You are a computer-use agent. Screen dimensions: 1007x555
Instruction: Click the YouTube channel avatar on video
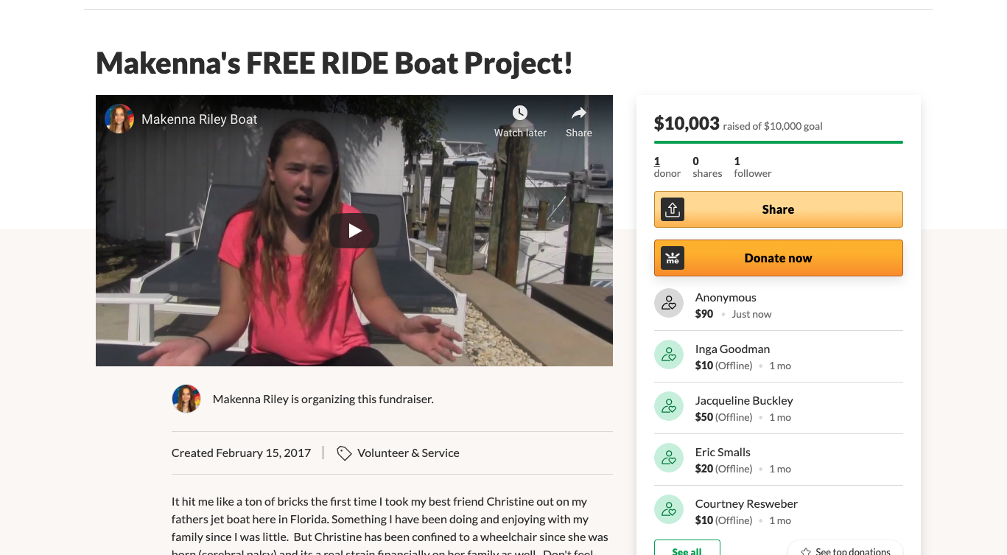tap(119, 119)
